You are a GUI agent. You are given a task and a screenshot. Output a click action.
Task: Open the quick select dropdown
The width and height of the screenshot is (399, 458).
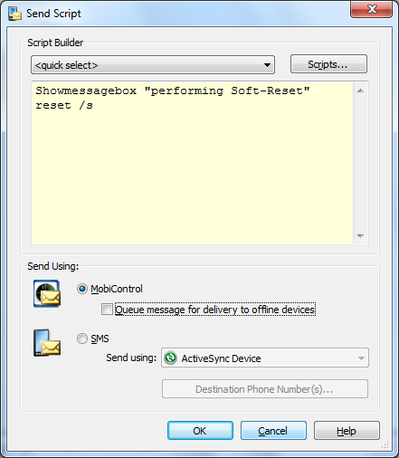click(x=153, y=65)
